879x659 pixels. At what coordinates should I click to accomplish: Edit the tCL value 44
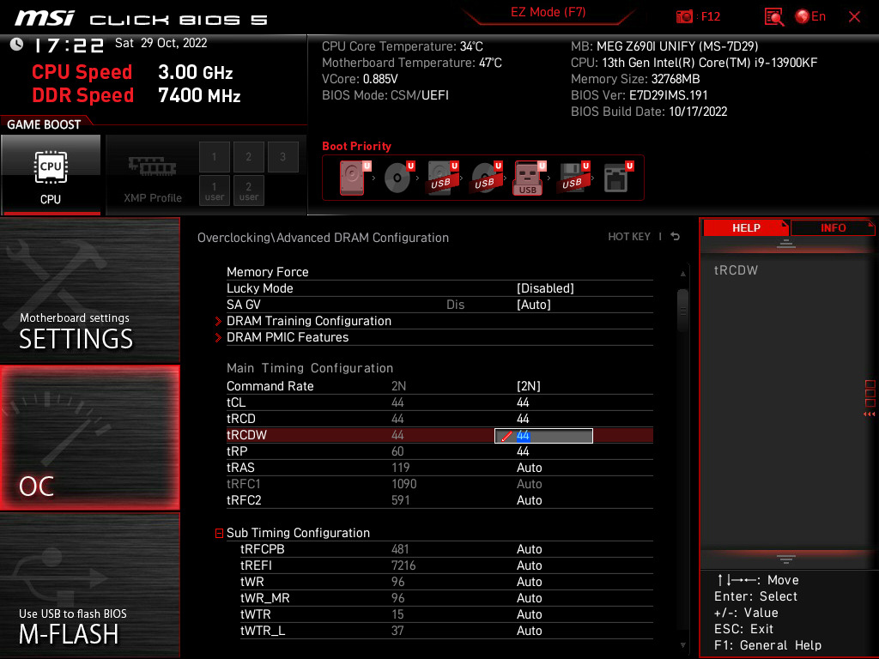click(x=523, y=402)
